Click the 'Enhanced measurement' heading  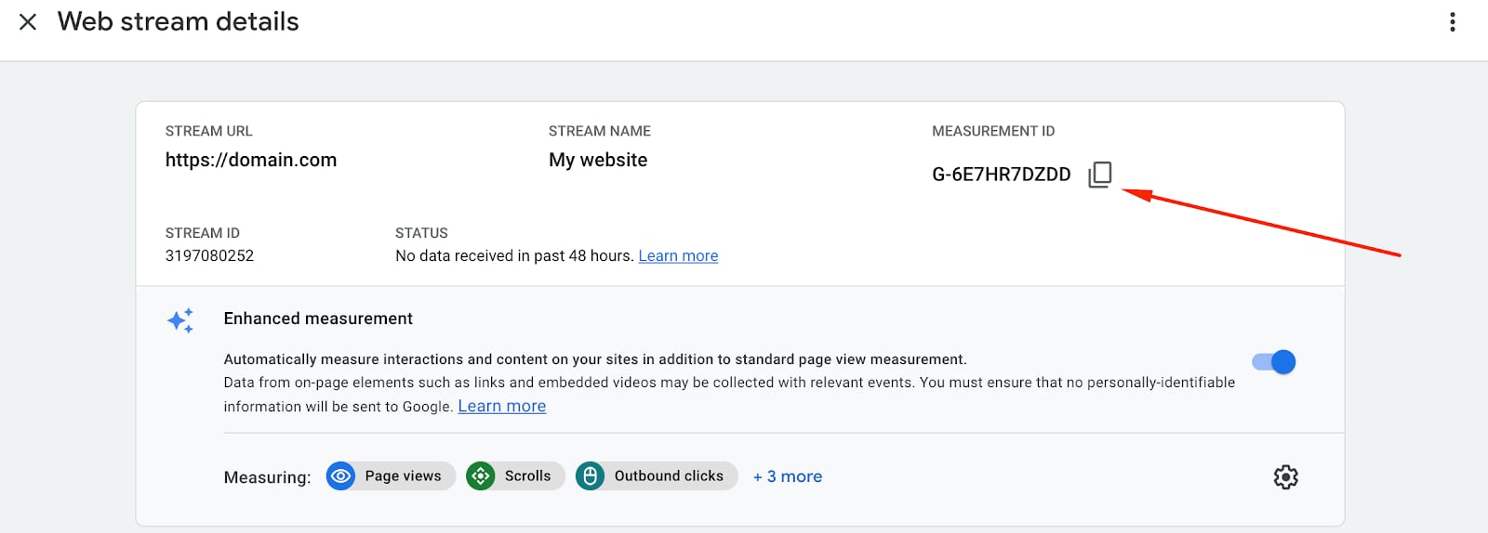pos(318,318)
